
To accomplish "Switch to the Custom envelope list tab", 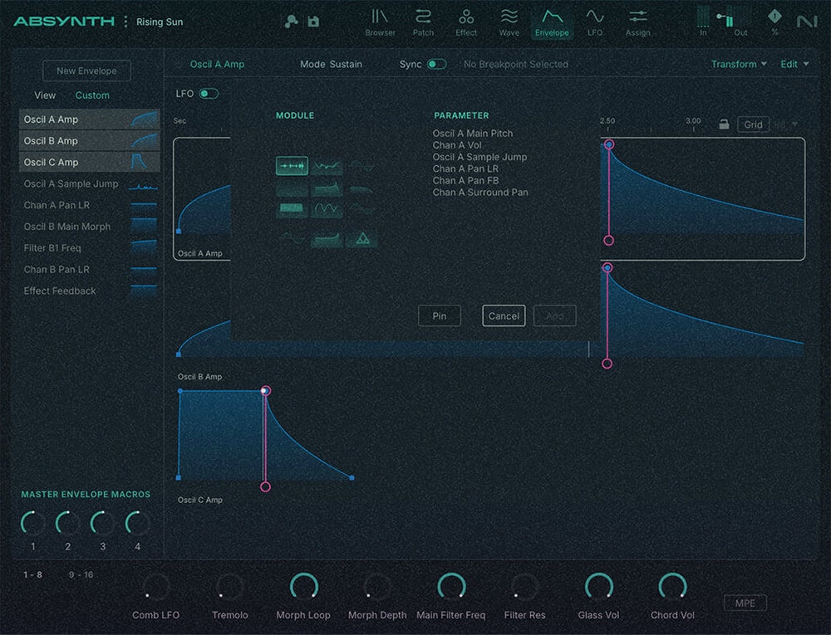I will point(92,95).
